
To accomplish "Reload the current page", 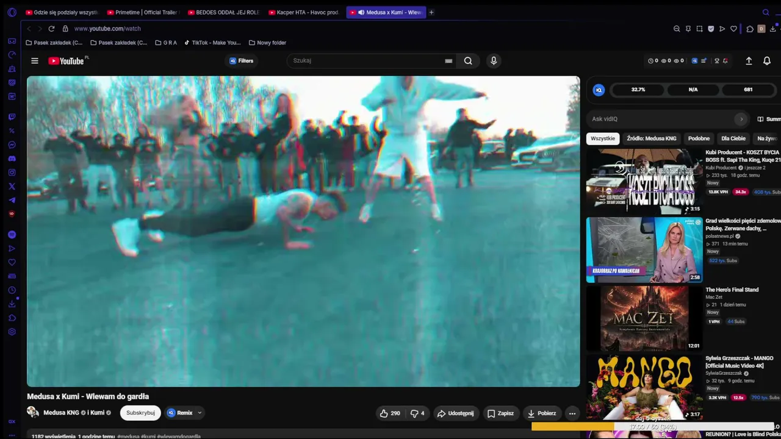I will (51, 29).
